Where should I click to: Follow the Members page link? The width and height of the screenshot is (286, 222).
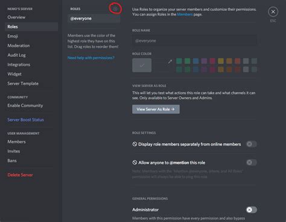pyautogui.click(x=185, y=15)
